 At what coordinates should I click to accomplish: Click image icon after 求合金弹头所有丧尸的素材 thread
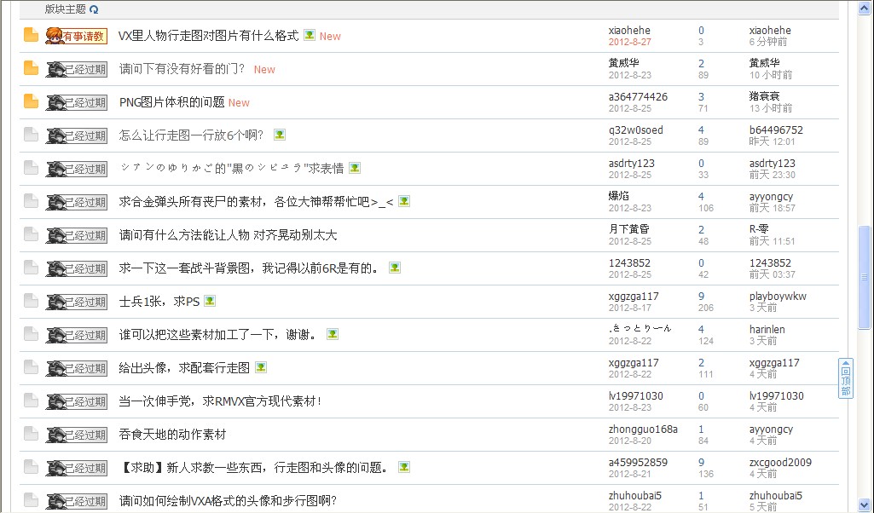[404, 201]
